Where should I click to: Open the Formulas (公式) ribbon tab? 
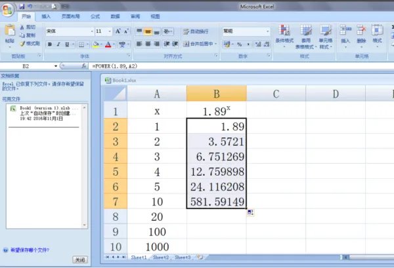pos(95,15)
